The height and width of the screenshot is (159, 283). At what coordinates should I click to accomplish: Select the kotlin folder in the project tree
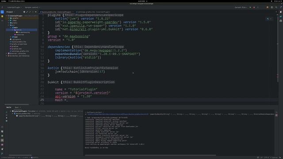point(22,30)
